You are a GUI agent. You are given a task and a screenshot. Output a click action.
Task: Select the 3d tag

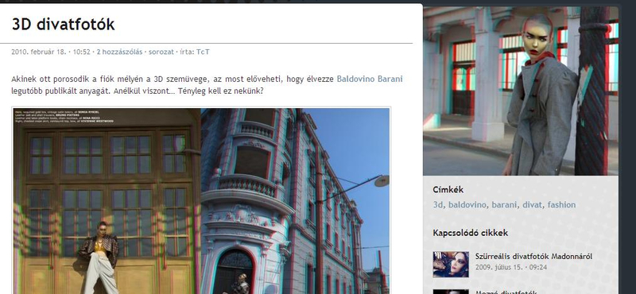click(x=438, y=205)
